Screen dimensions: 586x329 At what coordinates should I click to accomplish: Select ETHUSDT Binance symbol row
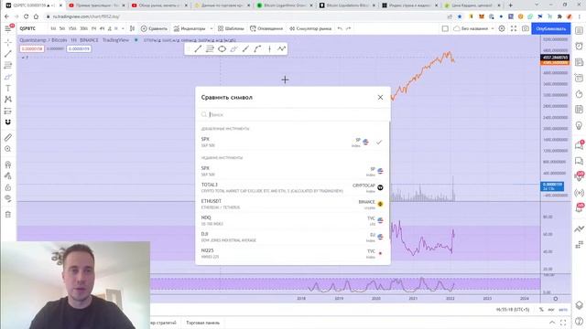click(x=293, y=204)
